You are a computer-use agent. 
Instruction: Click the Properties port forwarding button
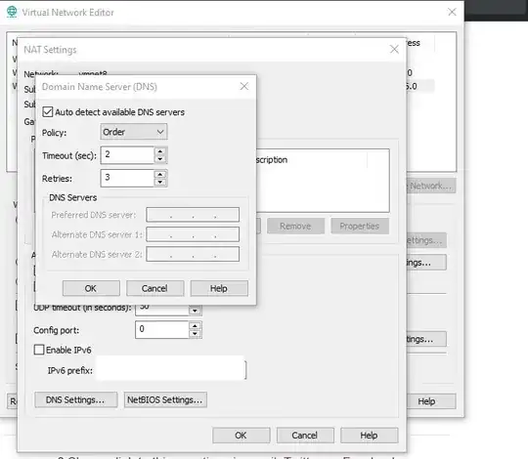coord(360,226)
